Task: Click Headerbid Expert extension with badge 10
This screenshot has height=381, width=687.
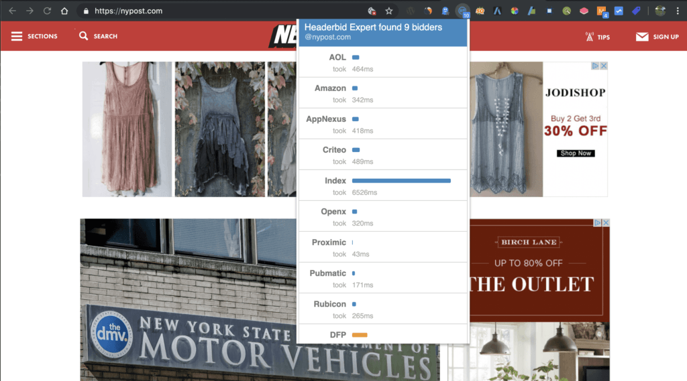Action: pyautogui.click(x=463, y=11)
